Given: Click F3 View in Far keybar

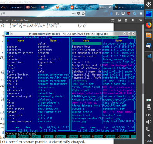Looking at the screenshot, I should click(x=36, y=137).
